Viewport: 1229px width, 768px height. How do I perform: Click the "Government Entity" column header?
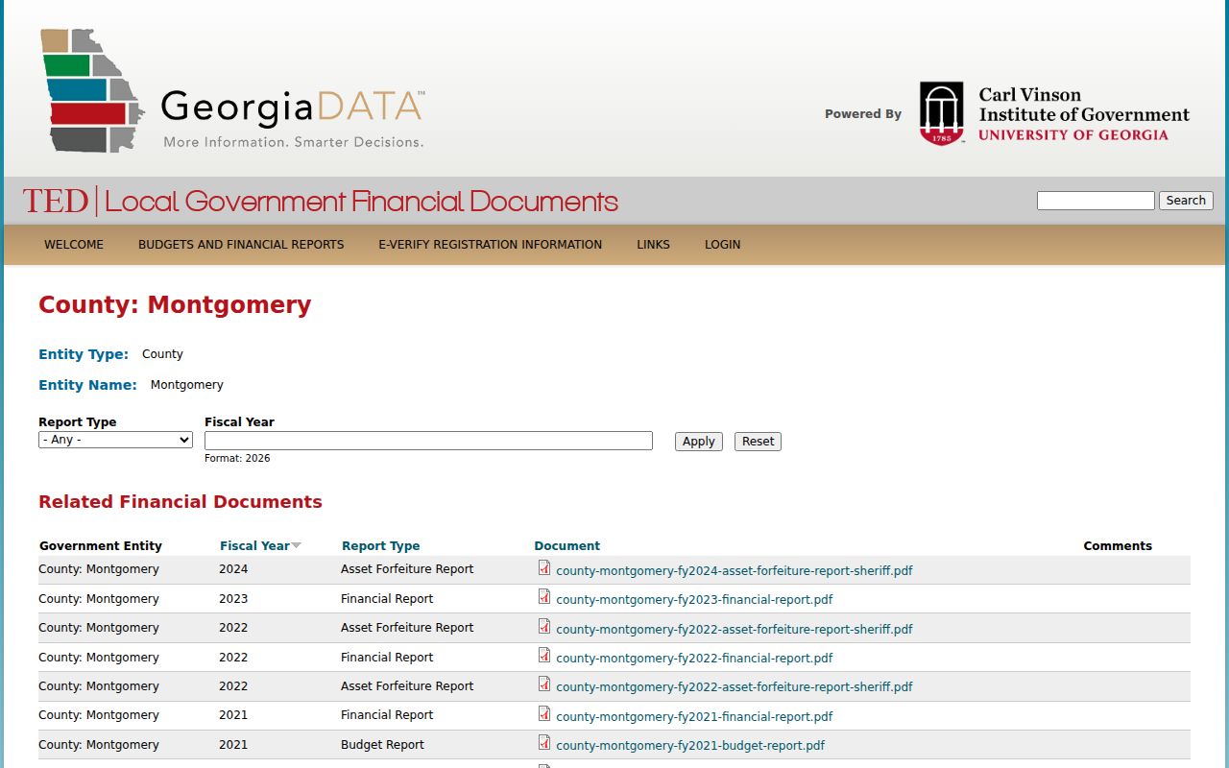101,545
